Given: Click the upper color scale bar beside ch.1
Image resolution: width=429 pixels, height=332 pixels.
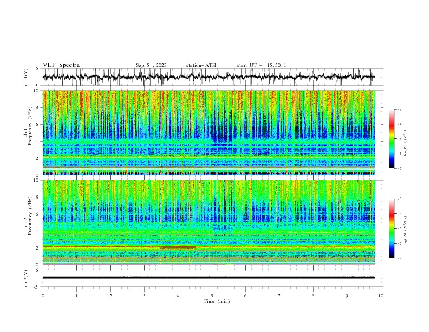Looking at the screenshot, I should pos(392,139).
